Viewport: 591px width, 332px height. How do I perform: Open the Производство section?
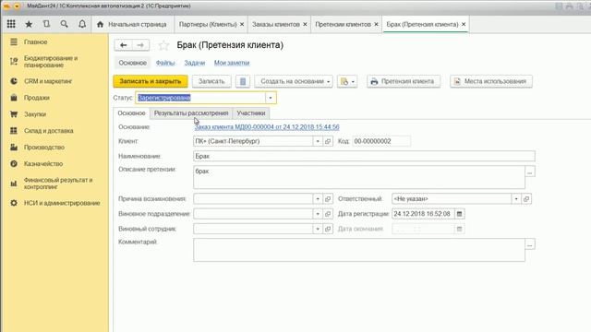(x=44, y=148)
